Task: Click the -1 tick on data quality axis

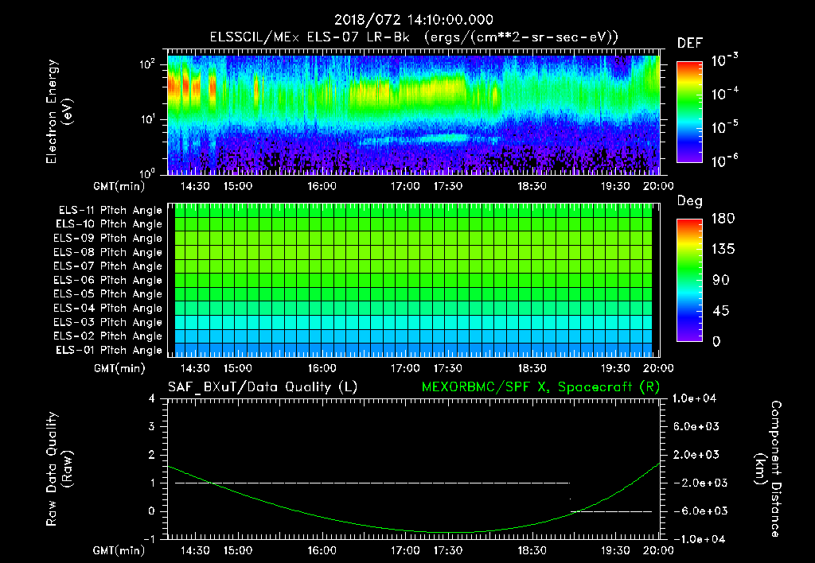Action: tap(149, 539)
